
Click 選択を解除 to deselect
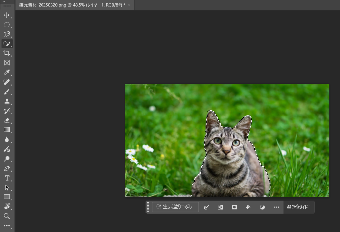tap(298, 207)
